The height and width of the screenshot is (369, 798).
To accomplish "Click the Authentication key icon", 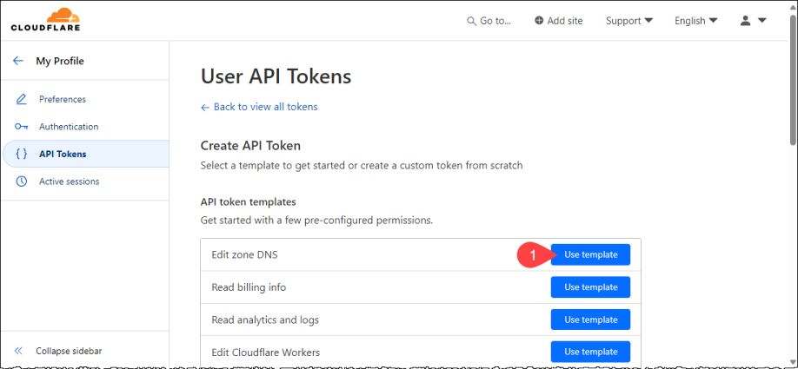I will (22, 127).
